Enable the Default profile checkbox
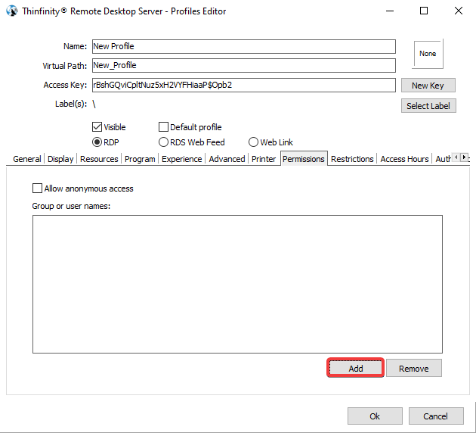 pyautogui.click(x=163, y=127)
